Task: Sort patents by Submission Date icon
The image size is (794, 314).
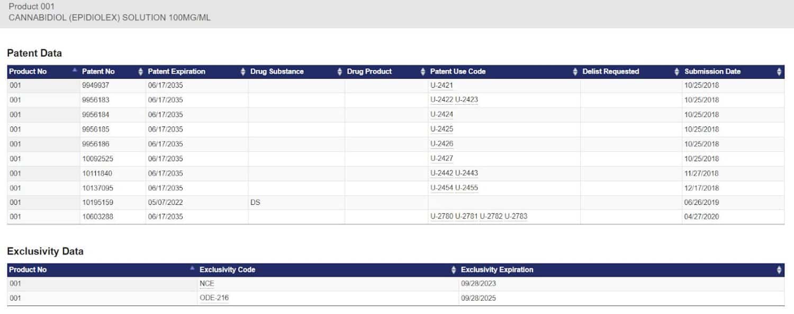Action: [779, 71]
